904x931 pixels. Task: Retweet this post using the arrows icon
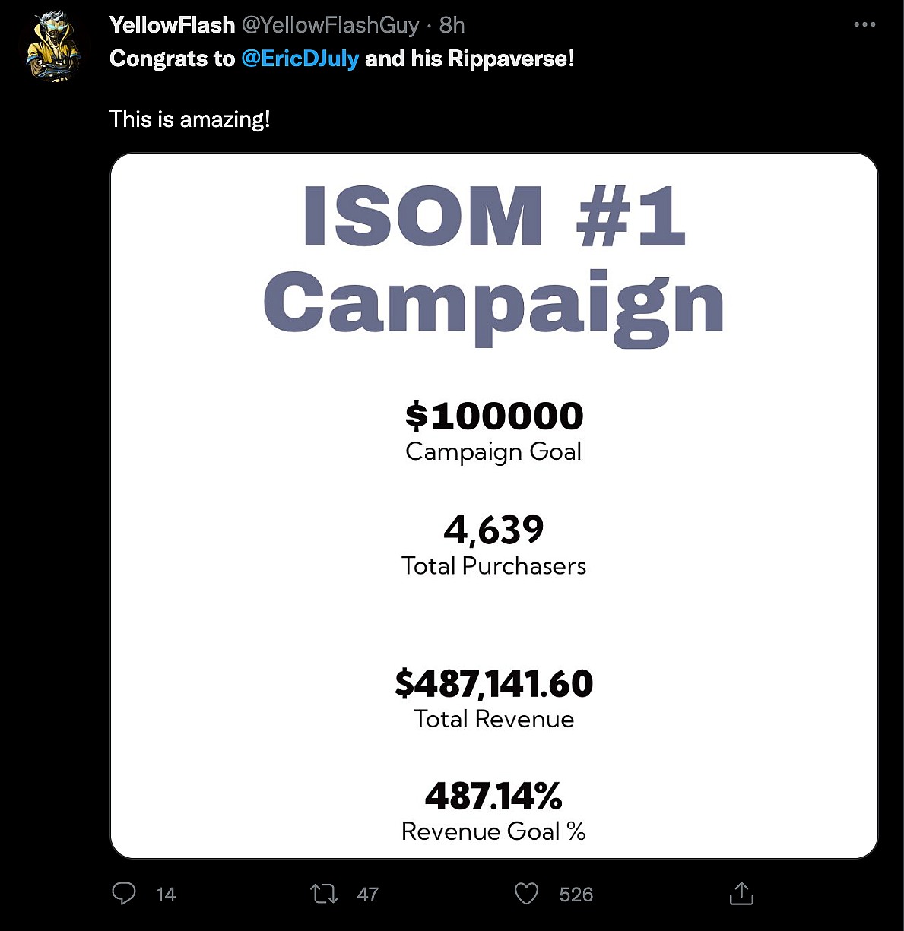(325, 894)
